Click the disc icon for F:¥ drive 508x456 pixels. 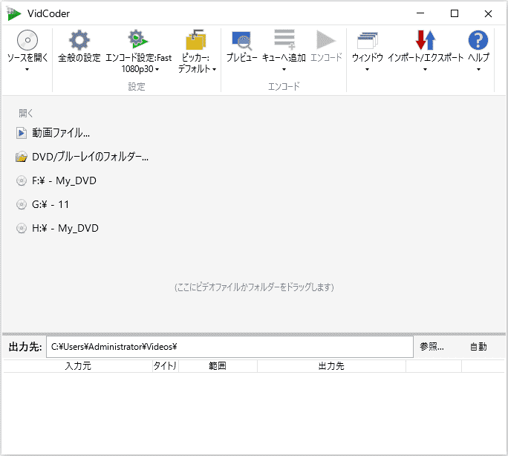click(x=22, y=180)
